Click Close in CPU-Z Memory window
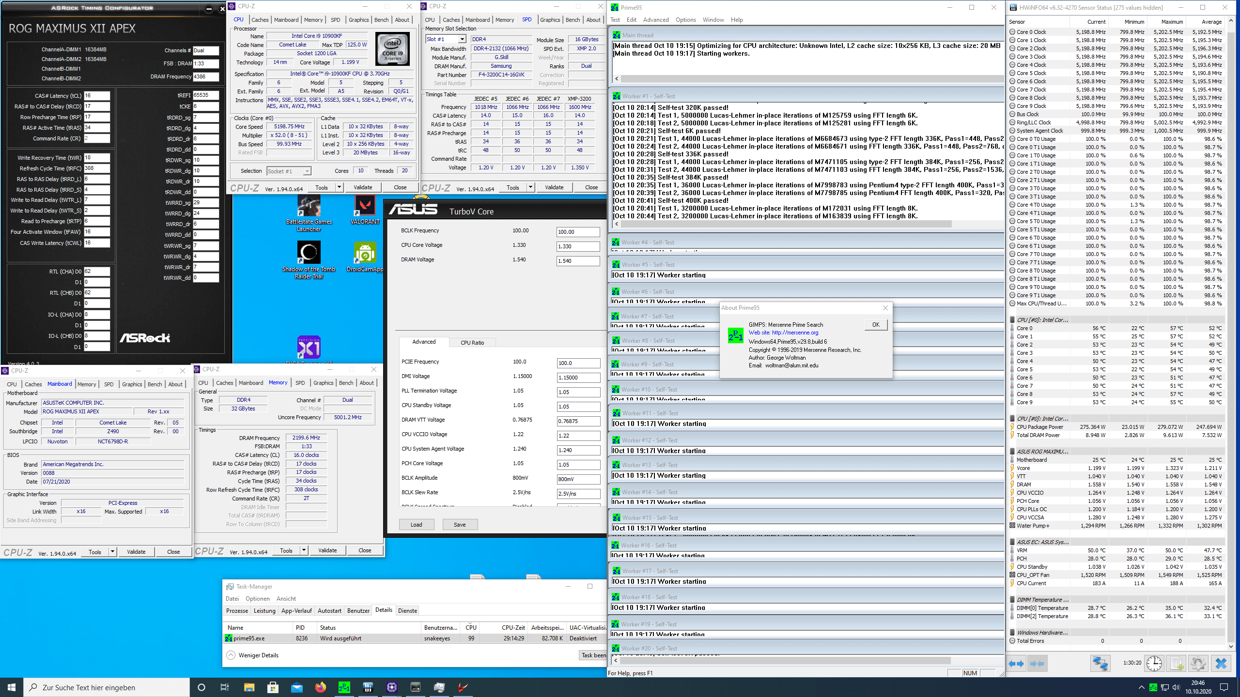Screen dimensions: 1240x697 coord(365,550)
